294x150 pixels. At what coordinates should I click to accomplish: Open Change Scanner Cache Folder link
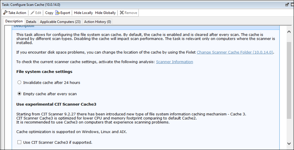pos(235,52)
